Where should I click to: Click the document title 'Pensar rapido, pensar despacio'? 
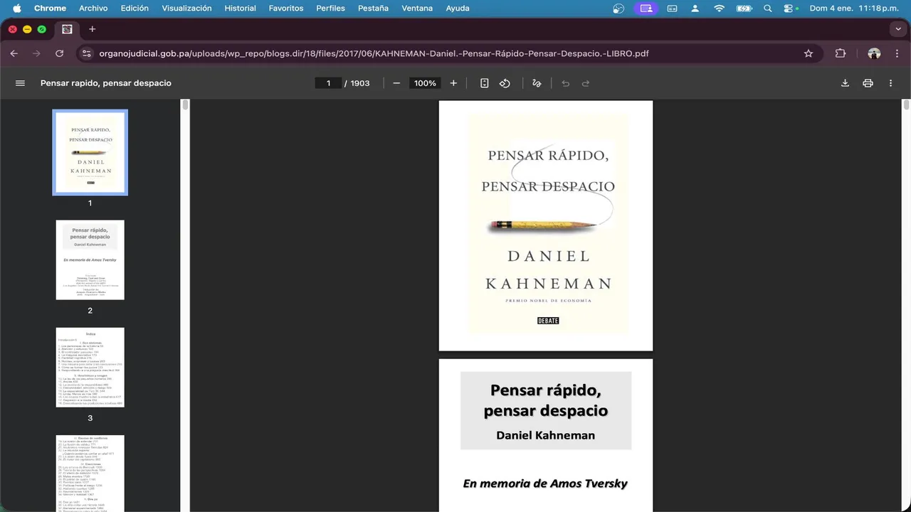[106, 83]
